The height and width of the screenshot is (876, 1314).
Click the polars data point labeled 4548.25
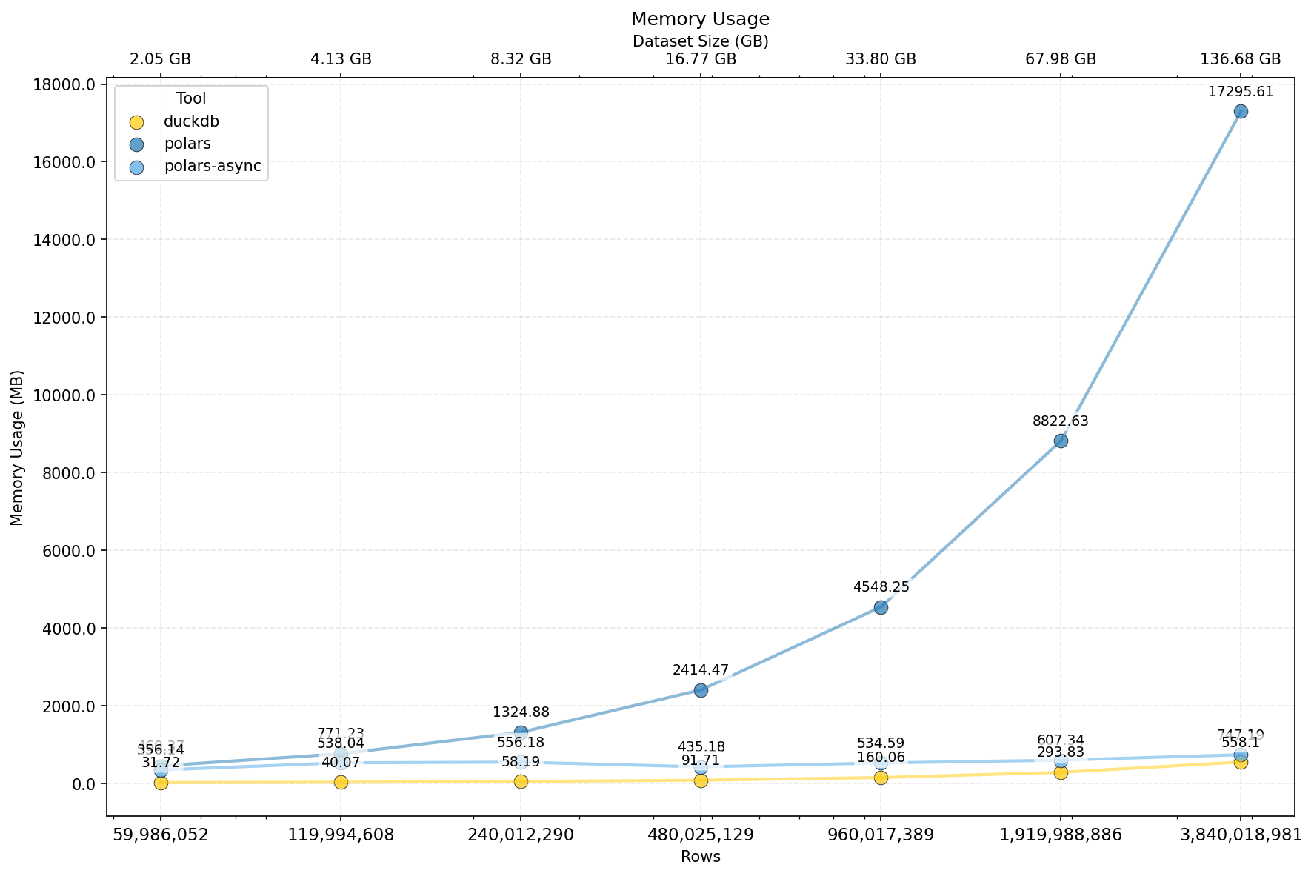[x=881, y=606]
